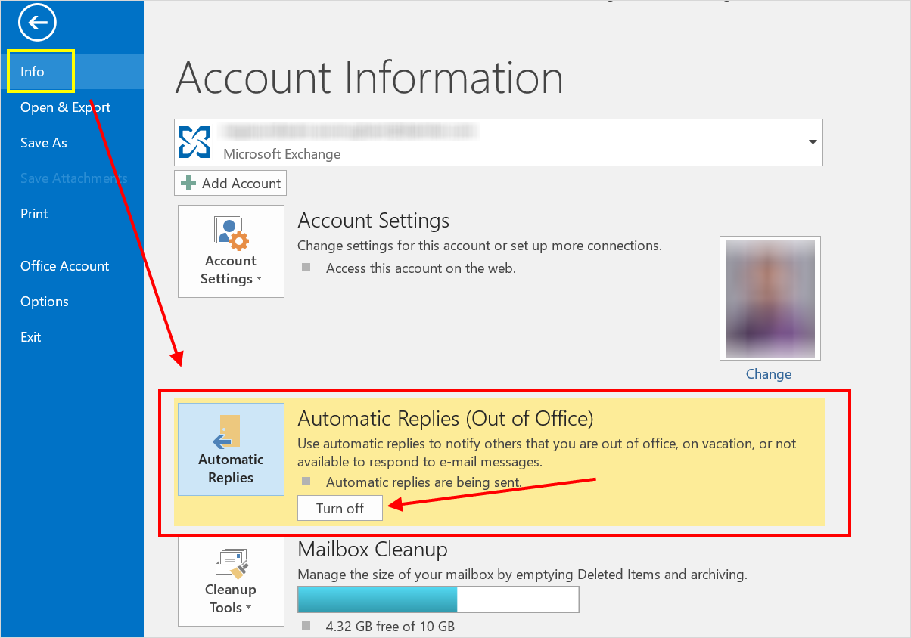Open Outlook Options
Viewport: 911px width, 638px height.
coord(45,302)
